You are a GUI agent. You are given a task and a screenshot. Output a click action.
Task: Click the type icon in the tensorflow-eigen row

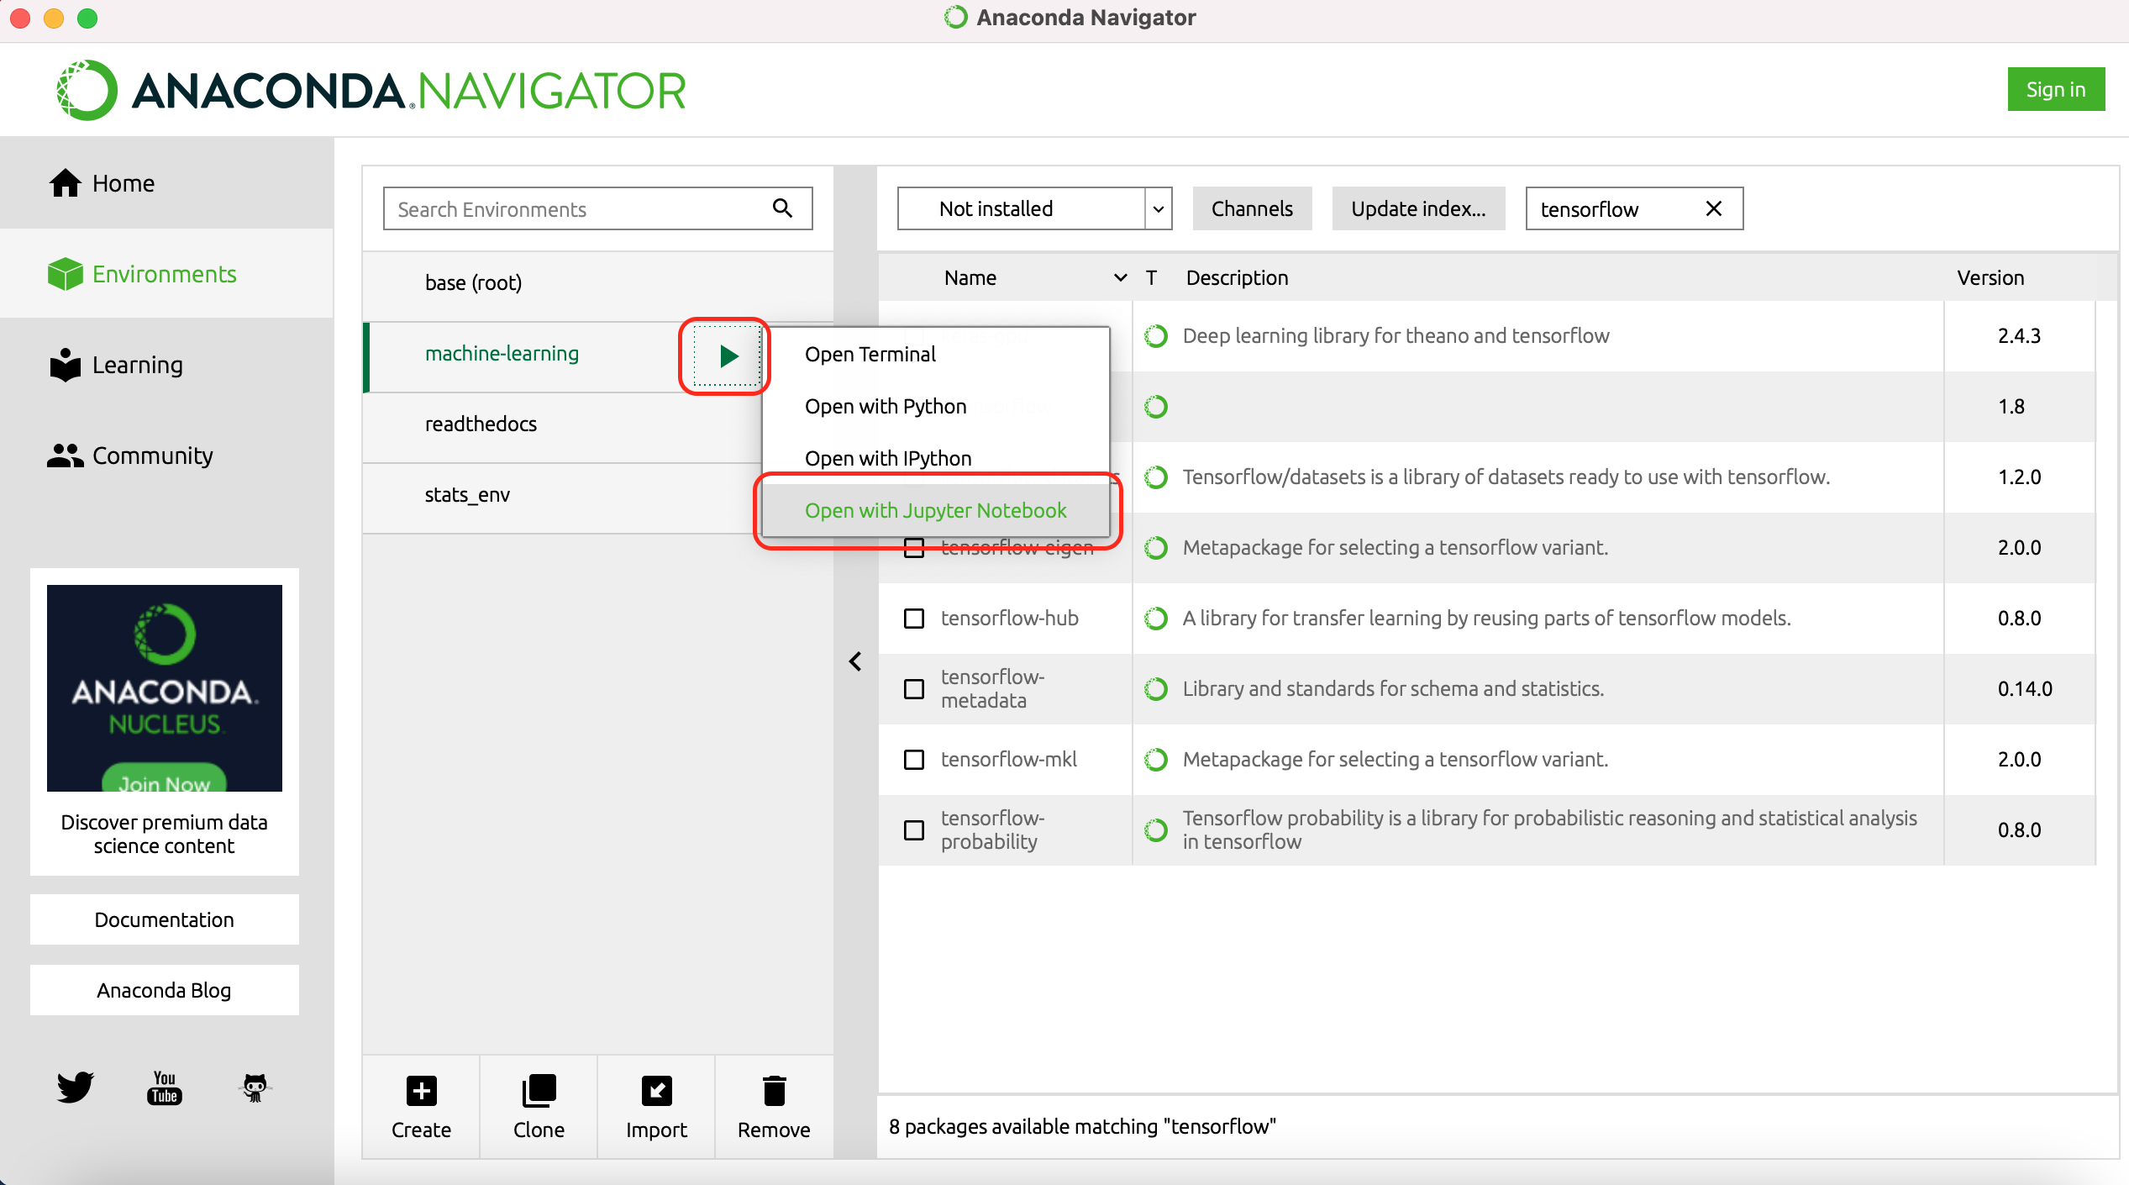point(1156,548)
